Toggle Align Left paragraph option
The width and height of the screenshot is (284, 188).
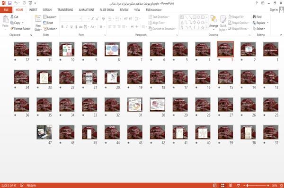pyautogui.click(x=110, y=27)
